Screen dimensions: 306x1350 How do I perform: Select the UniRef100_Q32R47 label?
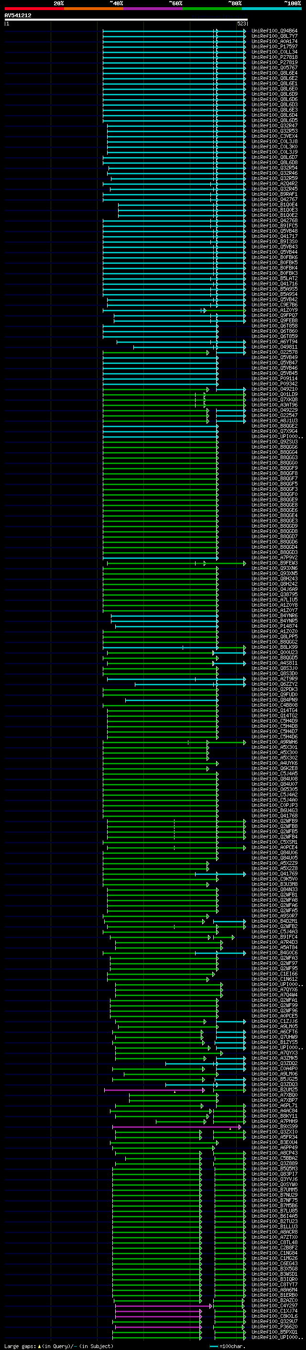point(274,126)
